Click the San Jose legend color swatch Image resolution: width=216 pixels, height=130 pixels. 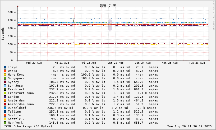(5, 86)
